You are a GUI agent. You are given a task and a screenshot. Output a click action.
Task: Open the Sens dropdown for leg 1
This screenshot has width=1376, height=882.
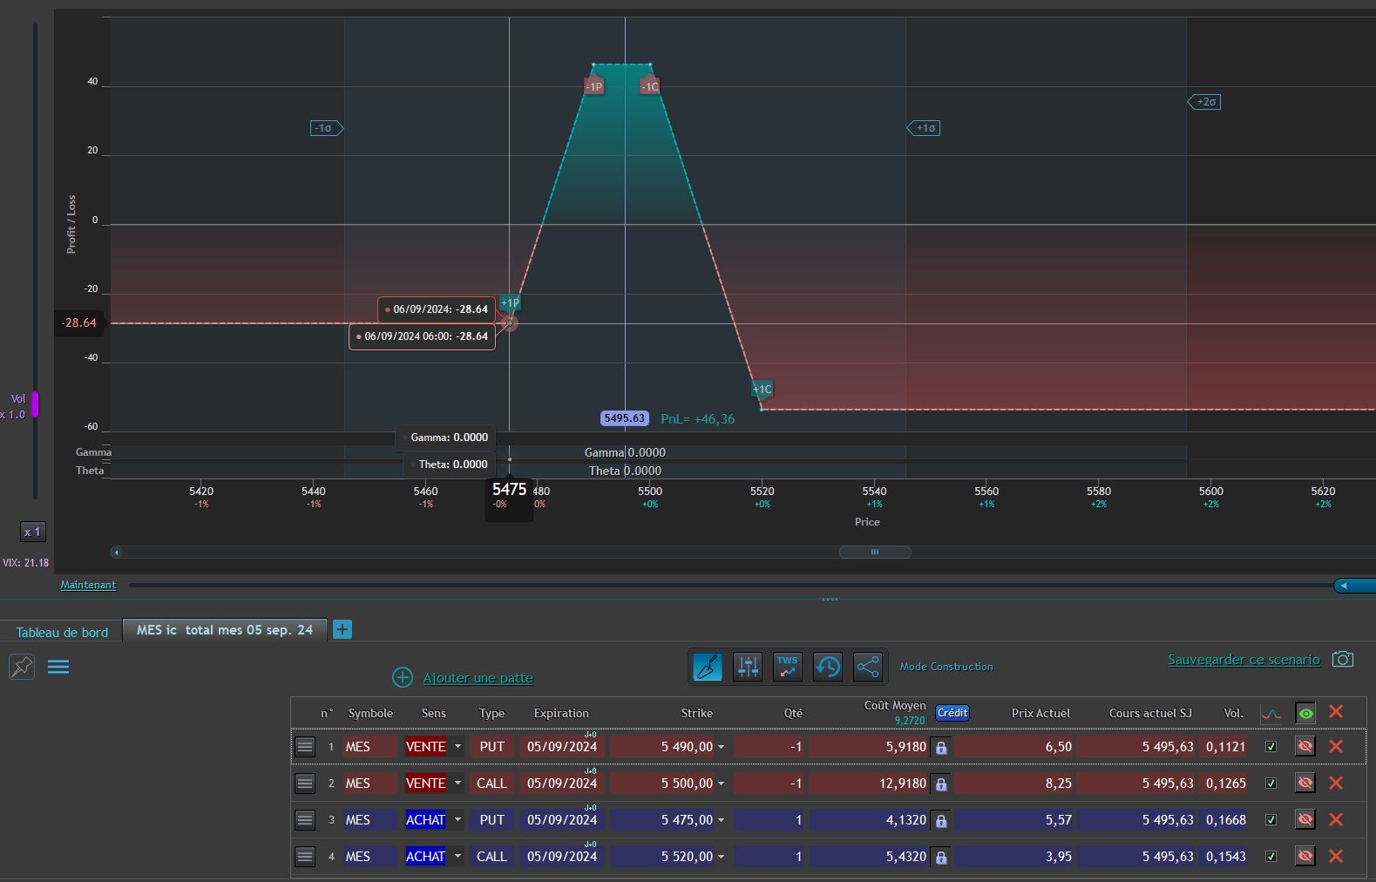click(x=458, y=747)
